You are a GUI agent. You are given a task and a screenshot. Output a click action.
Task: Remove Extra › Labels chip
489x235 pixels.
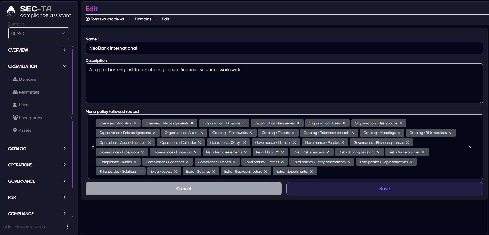coord(175,171)
